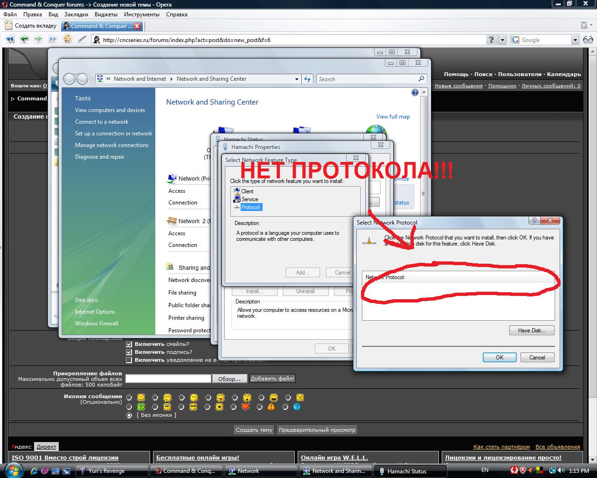Open the Вид menu
Viewport: 597px width, 478px height.
point(53,14)
